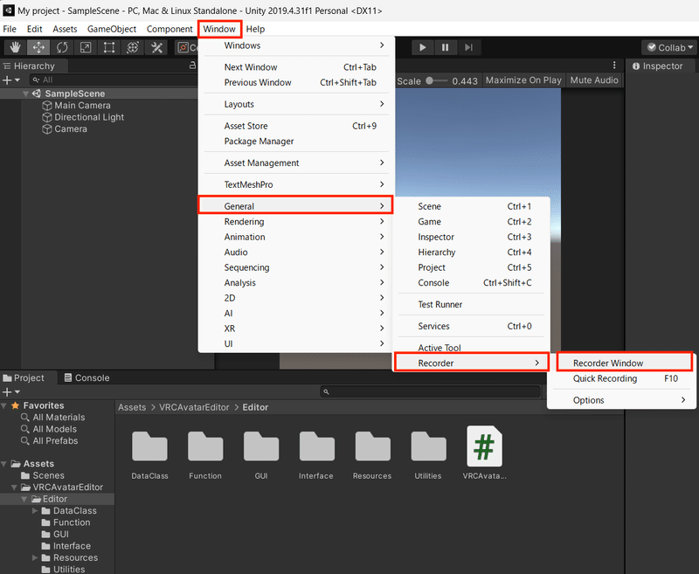Open the Assets menu
Viewport: 699px width, 574px height.
coord(65,29)
